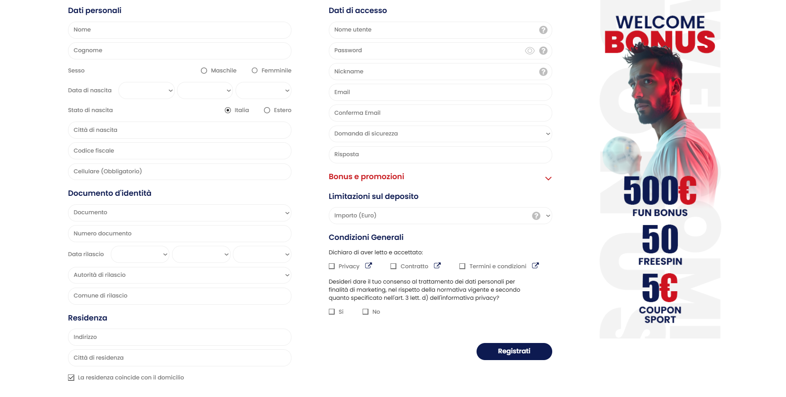Click the help icon in Nome utente field
The height and width of the screenshot is (397, 786).
click(543, 30)
